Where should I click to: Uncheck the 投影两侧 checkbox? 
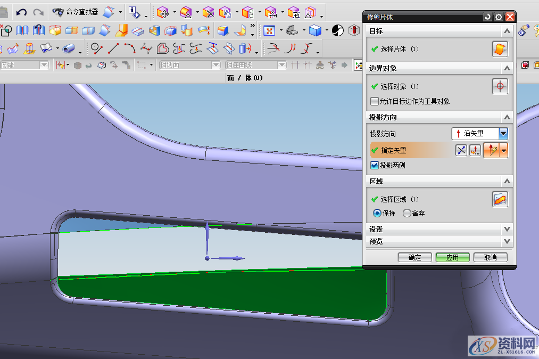(375, 165)
